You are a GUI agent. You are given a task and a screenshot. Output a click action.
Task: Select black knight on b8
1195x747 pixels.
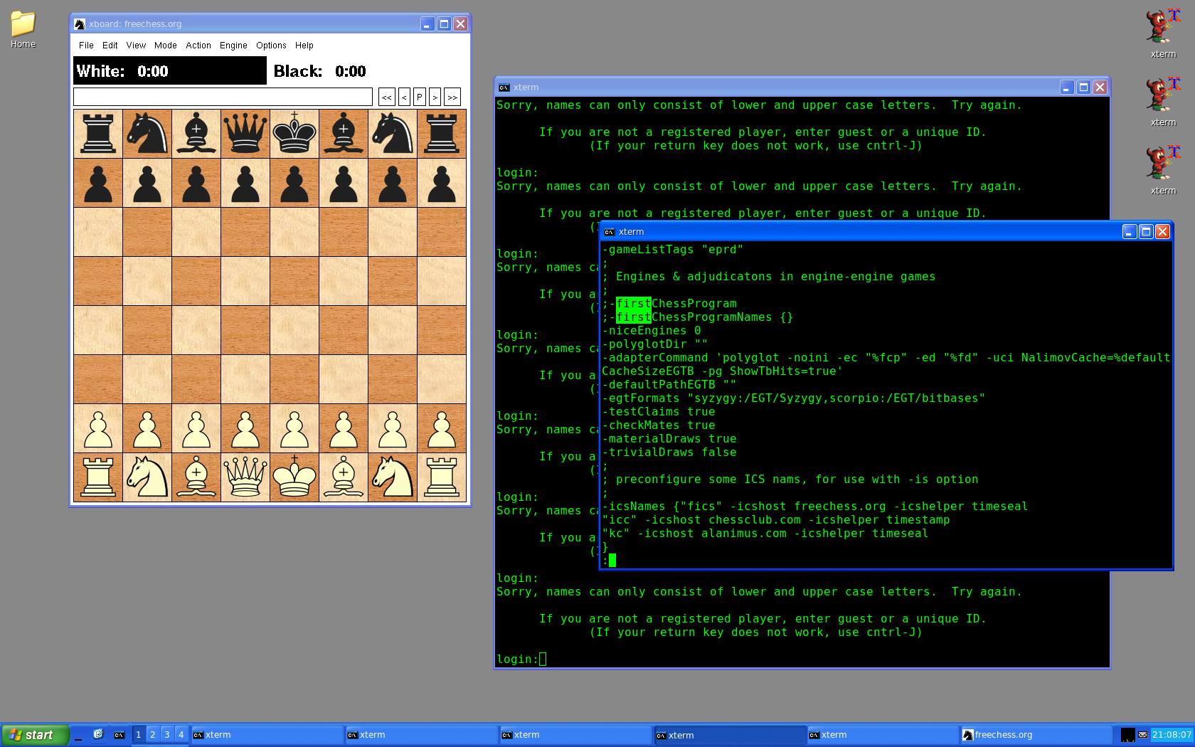click(x=147, y=134)
